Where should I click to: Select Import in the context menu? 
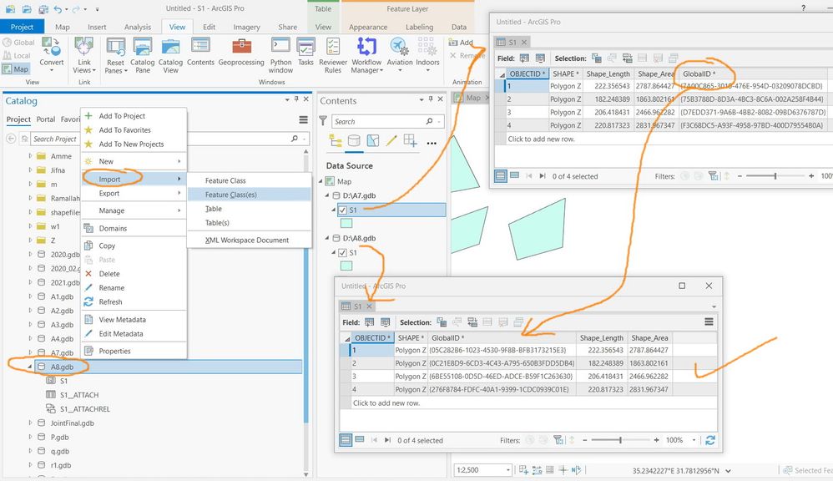(x=134, y=179)
